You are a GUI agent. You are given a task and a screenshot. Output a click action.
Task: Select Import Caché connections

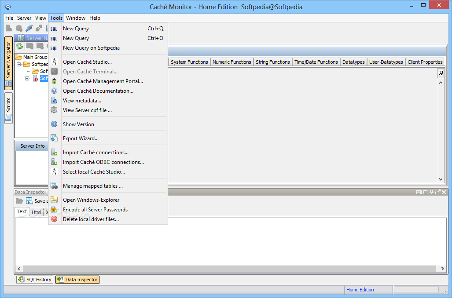[x=108, y=153]
